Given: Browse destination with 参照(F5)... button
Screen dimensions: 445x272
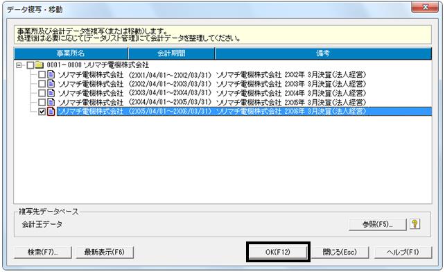Looking at the screenshot, I should pos(378,224).
